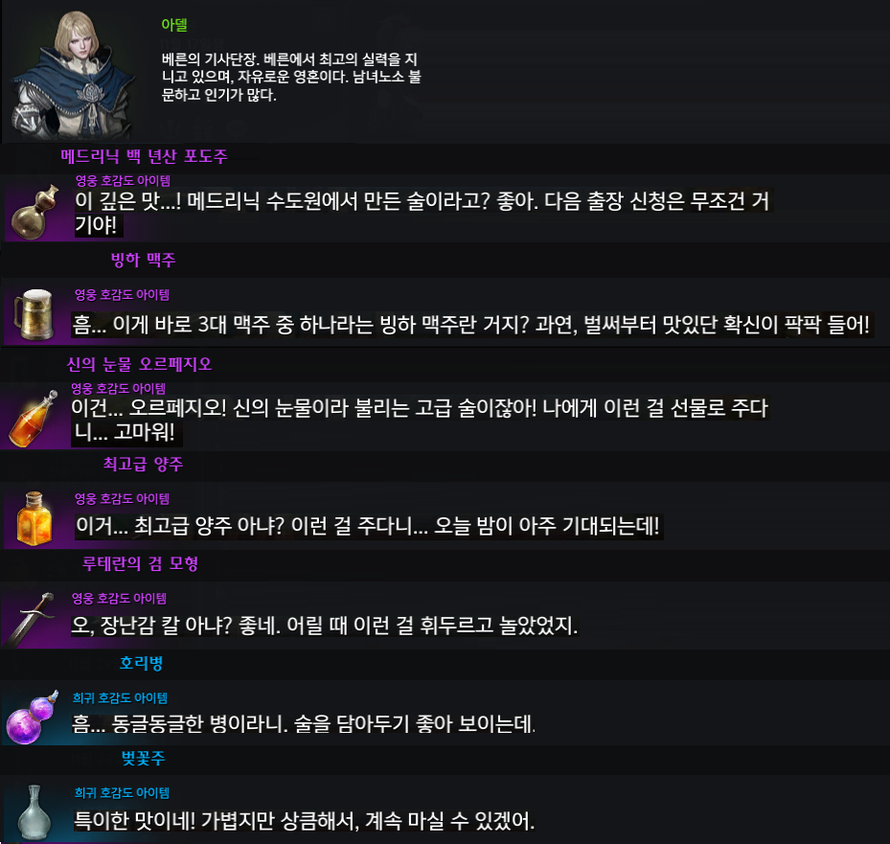Select the 벚꽃주 glass flask icon
Image resolution: width=890 pixels, height=844 pixels.
point(34,811)
